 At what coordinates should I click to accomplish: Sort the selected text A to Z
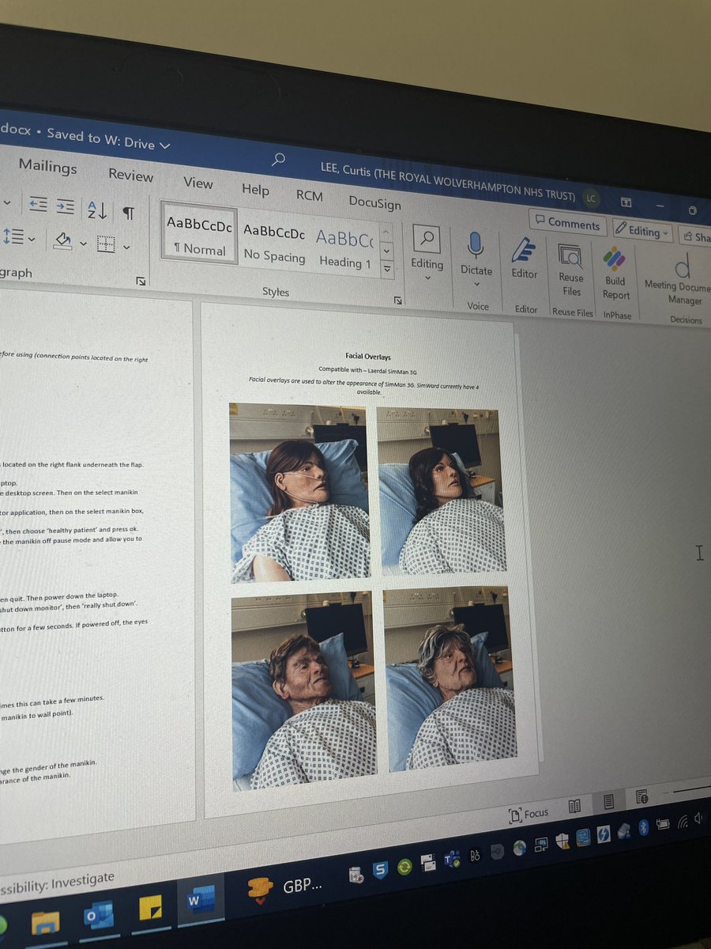(x=97, y=210)
